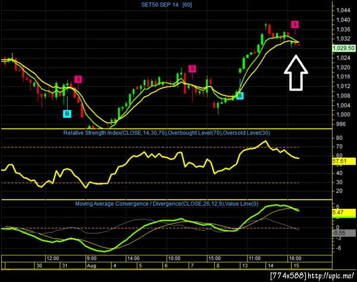Screen dimensions: 357x282
Task: Click the Relative Strength Index panel title
Action: (167, 133)
